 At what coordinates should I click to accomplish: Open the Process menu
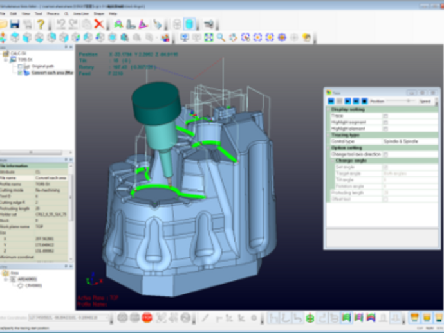53,14
